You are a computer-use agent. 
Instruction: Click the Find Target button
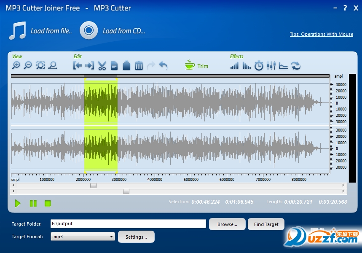[x=266, y=224]
